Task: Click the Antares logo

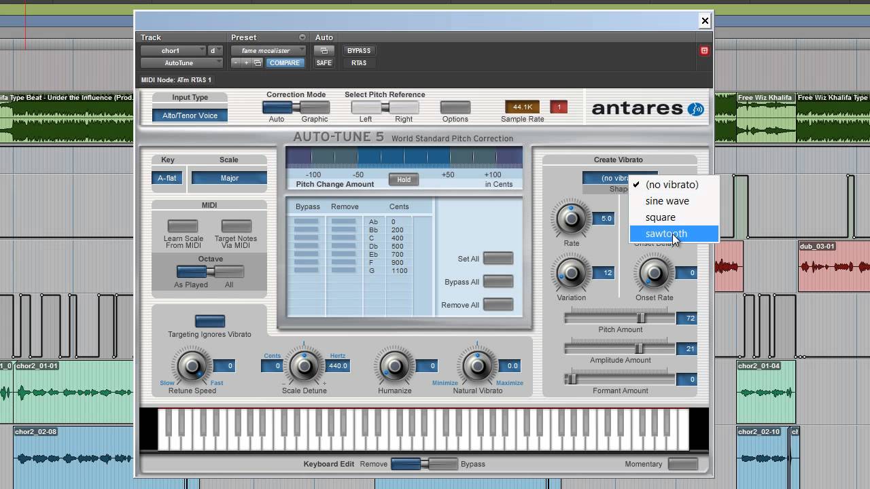Action: point(648,109)
